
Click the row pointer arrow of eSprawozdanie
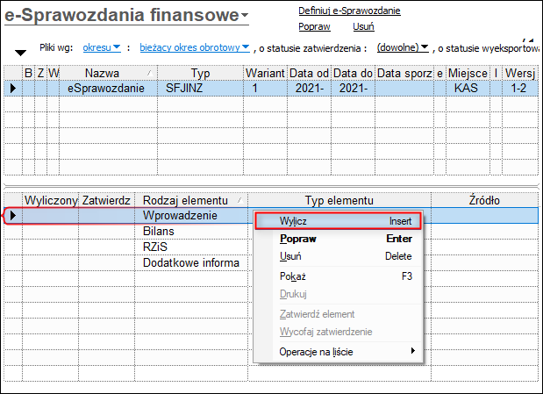click(x=13, y=88)
